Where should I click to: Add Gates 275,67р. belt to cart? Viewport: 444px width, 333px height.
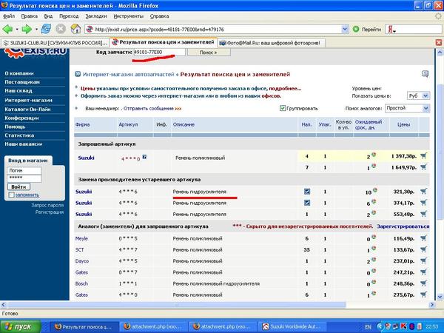(x=423, y=295)
